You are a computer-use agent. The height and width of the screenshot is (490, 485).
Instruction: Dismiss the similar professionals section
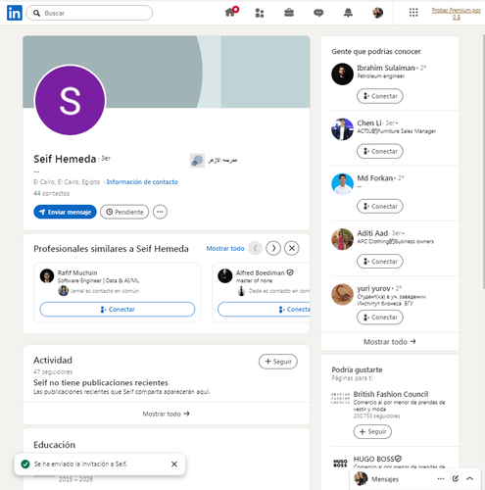pos(292,249)
